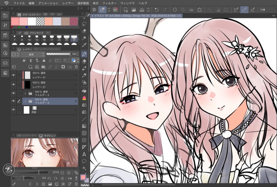Toggle visibility of レイヤー 31

(14, 75)
